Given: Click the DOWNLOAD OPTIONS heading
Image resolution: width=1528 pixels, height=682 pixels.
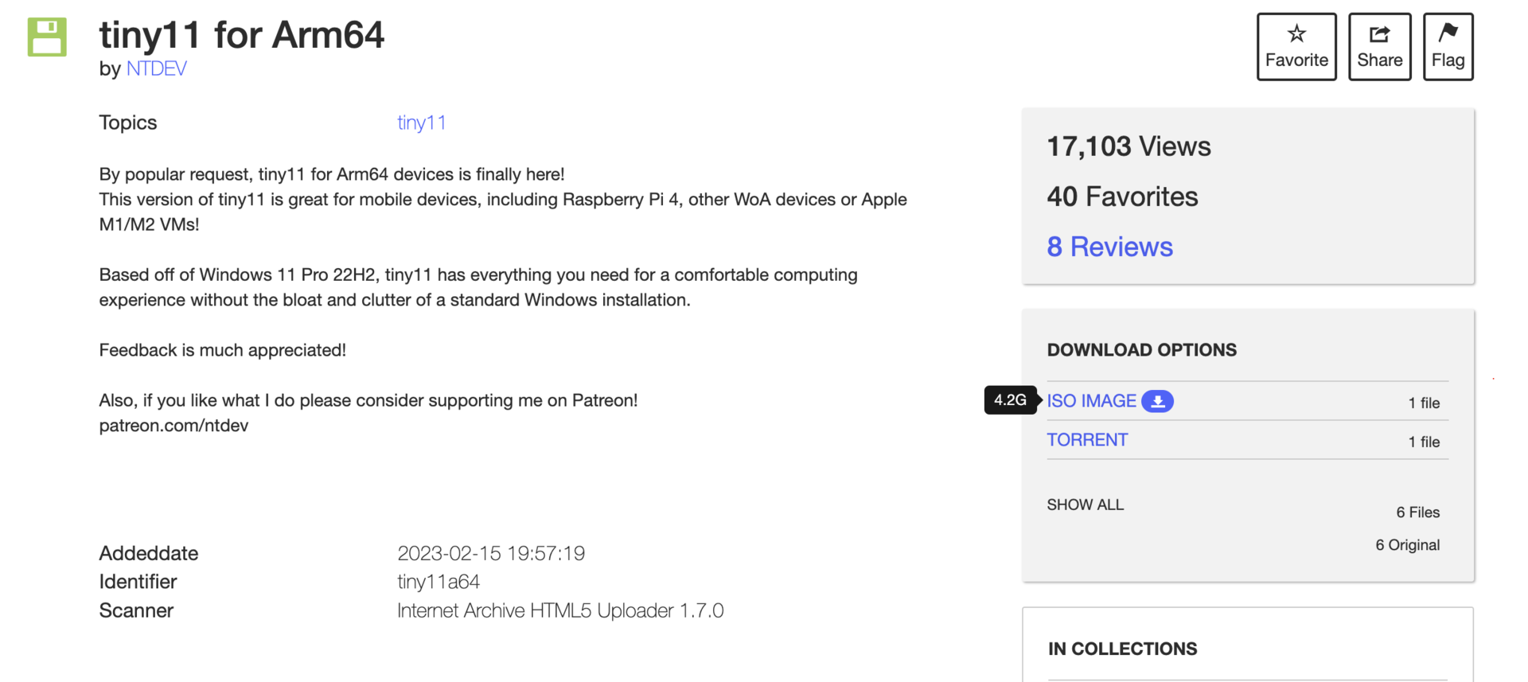Looking at the screenshot, I should pyautogui.click(x=1141, y=350).
